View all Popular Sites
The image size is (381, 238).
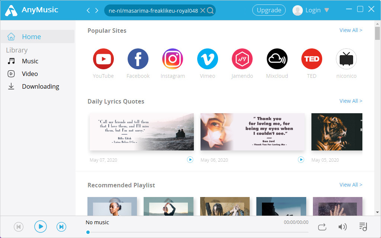(x=350, y=30)
